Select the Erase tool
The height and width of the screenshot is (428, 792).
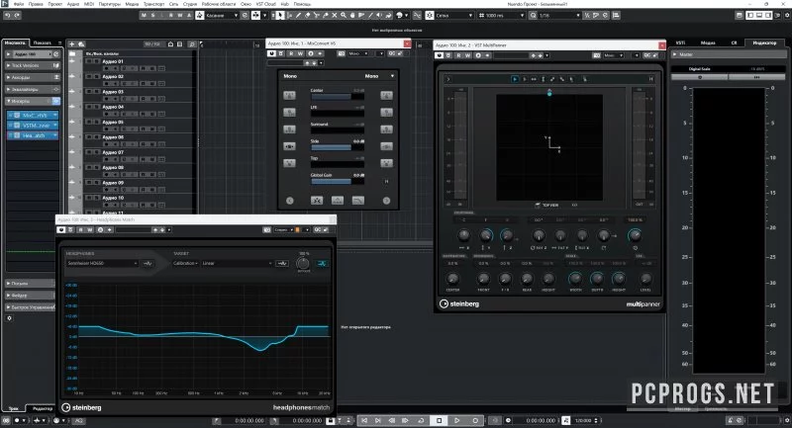pos(308,15)
